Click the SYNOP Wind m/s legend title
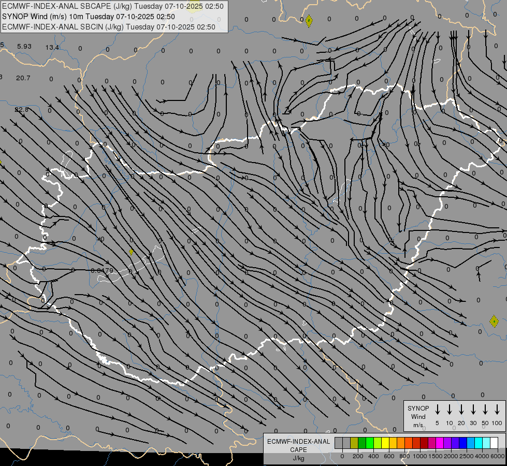This screenshot has height=466, width=507. point(418,416)
